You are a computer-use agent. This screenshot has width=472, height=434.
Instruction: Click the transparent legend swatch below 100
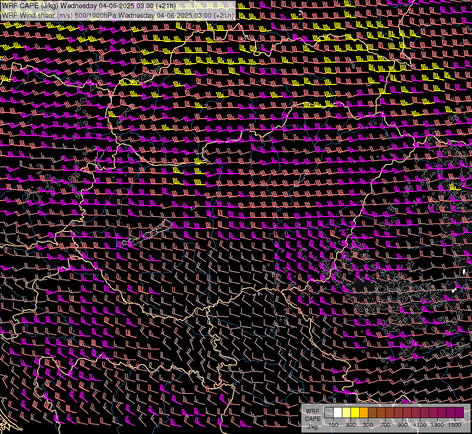pyautogui.click(x=329, y=412)
